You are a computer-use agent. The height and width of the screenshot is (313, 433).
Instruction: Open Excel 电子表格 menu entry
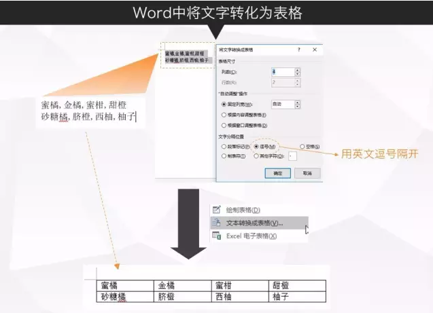(x=251, y=236)
